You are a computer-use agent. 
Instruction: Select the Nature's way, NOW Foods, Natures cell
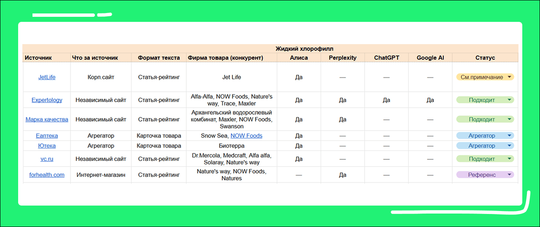pyautogui.click(x=232, y=175)
